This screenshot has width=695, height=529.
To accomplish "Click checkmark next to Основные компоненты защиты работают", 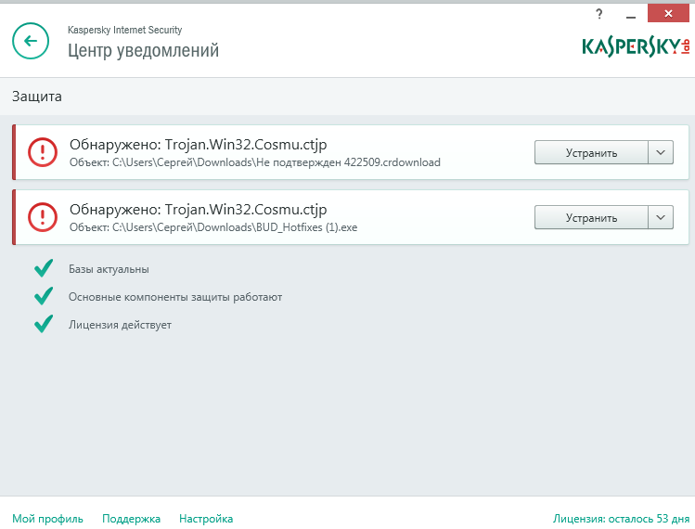I will click(44, 296).
